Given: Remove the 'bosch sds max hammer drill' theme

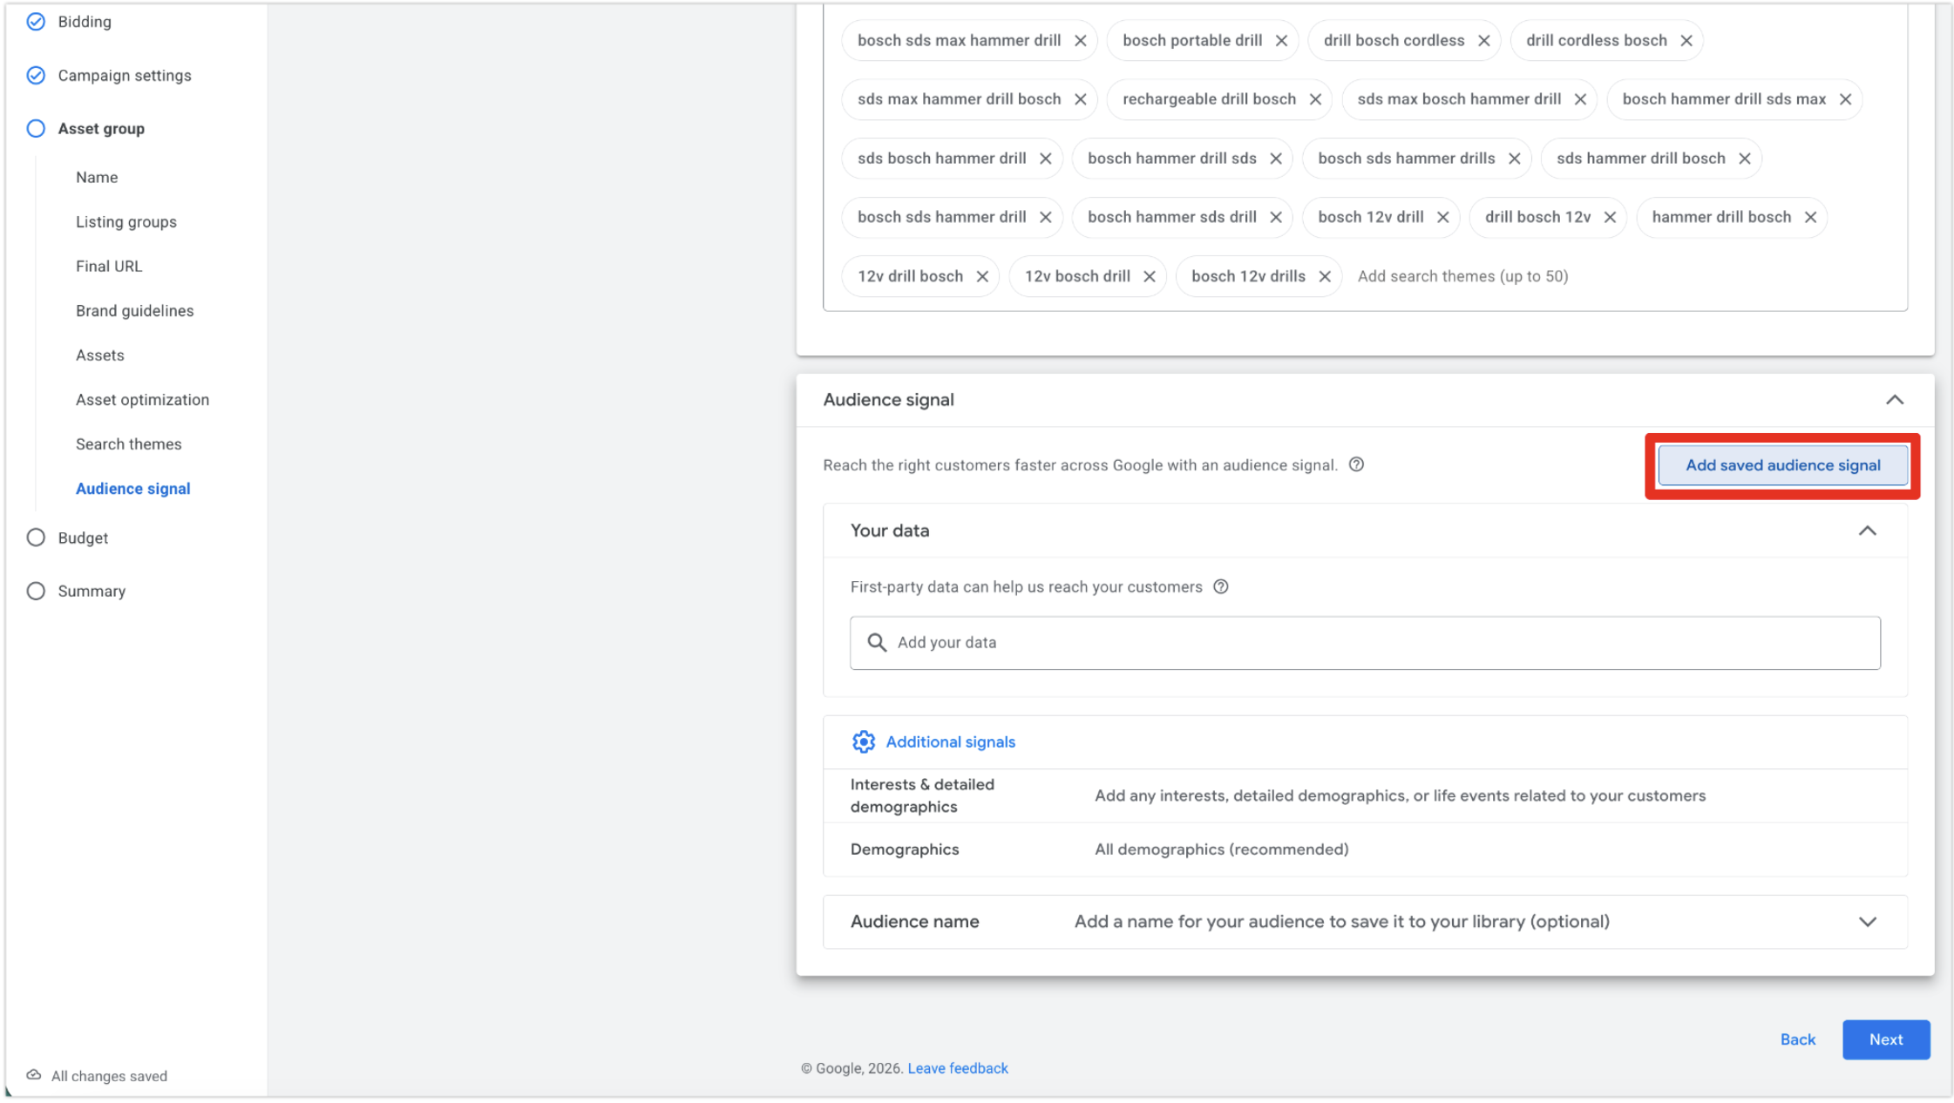Looking at the screenshot, I should [x=1080, y=41].
